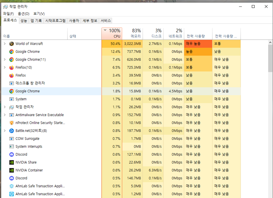Select the nProtect Online Security Starte... name

click(x=40, y=123)
